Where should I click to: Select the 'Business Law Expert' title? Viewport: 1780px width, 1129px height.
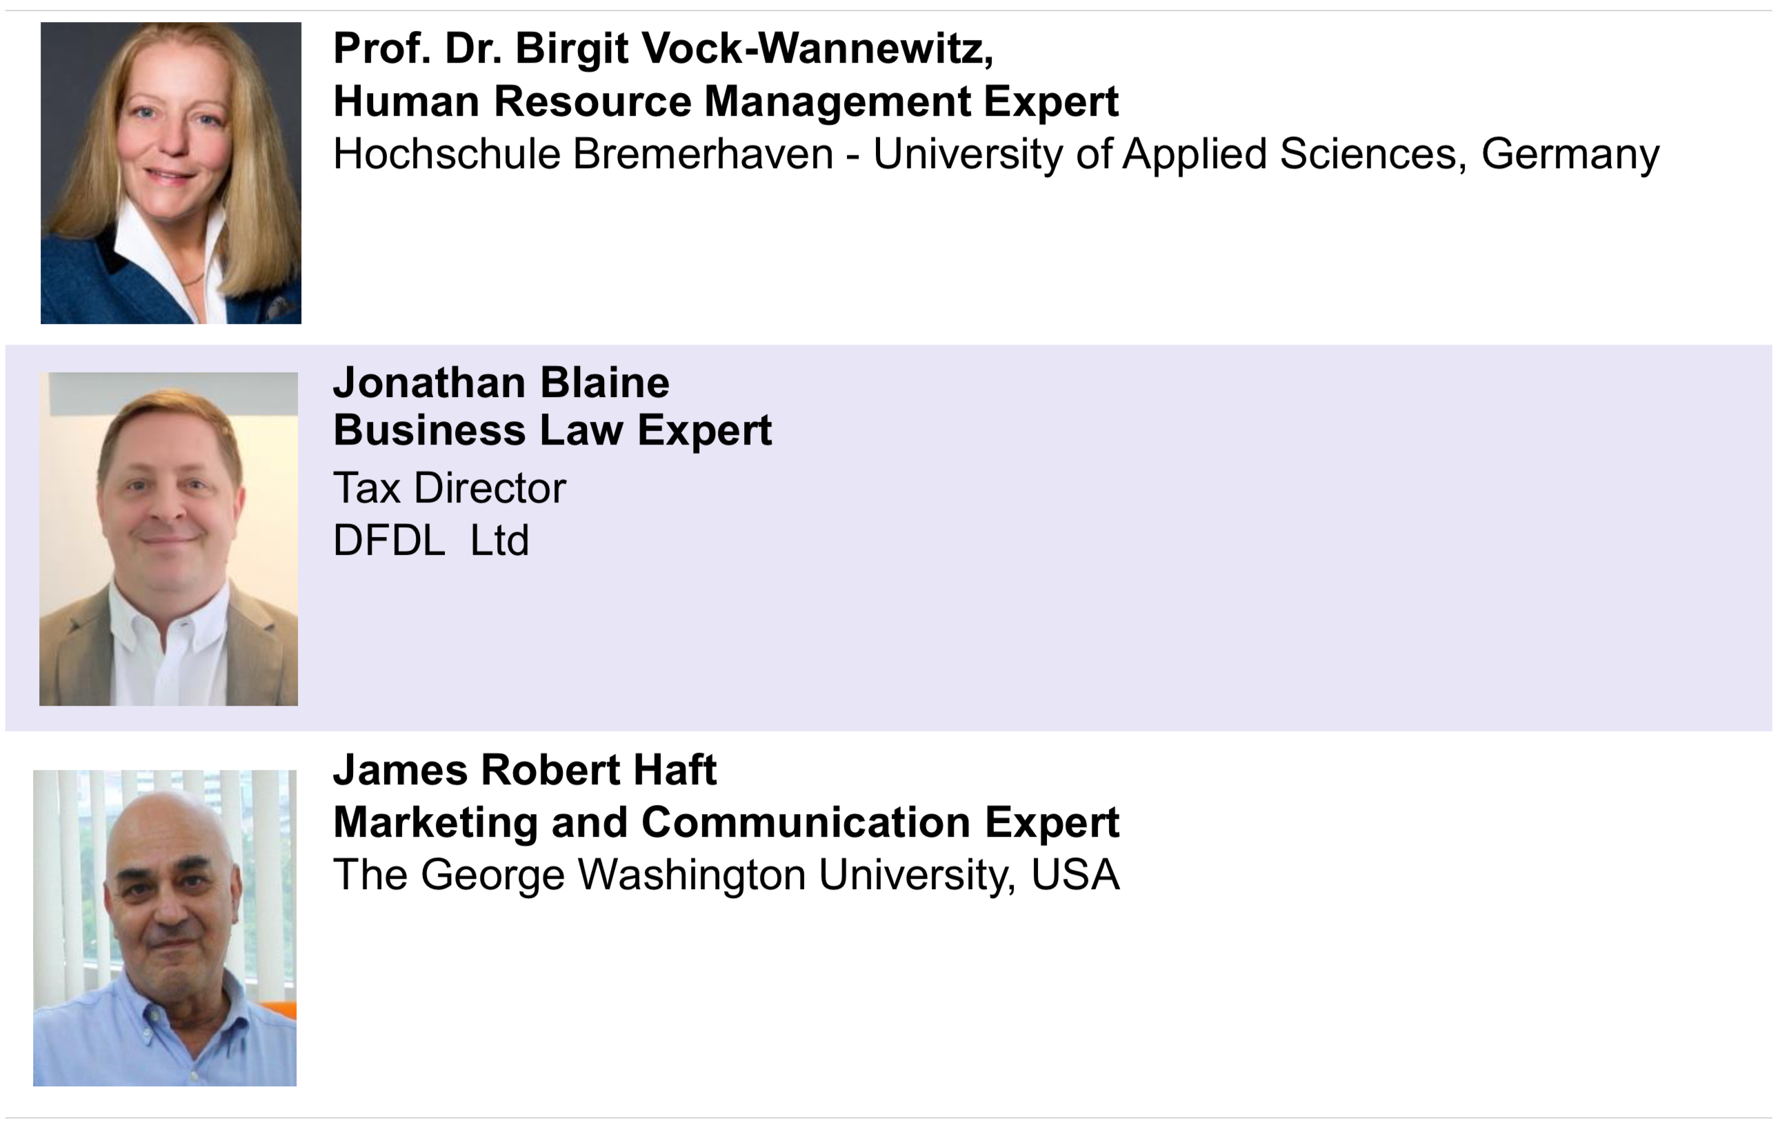552,430
